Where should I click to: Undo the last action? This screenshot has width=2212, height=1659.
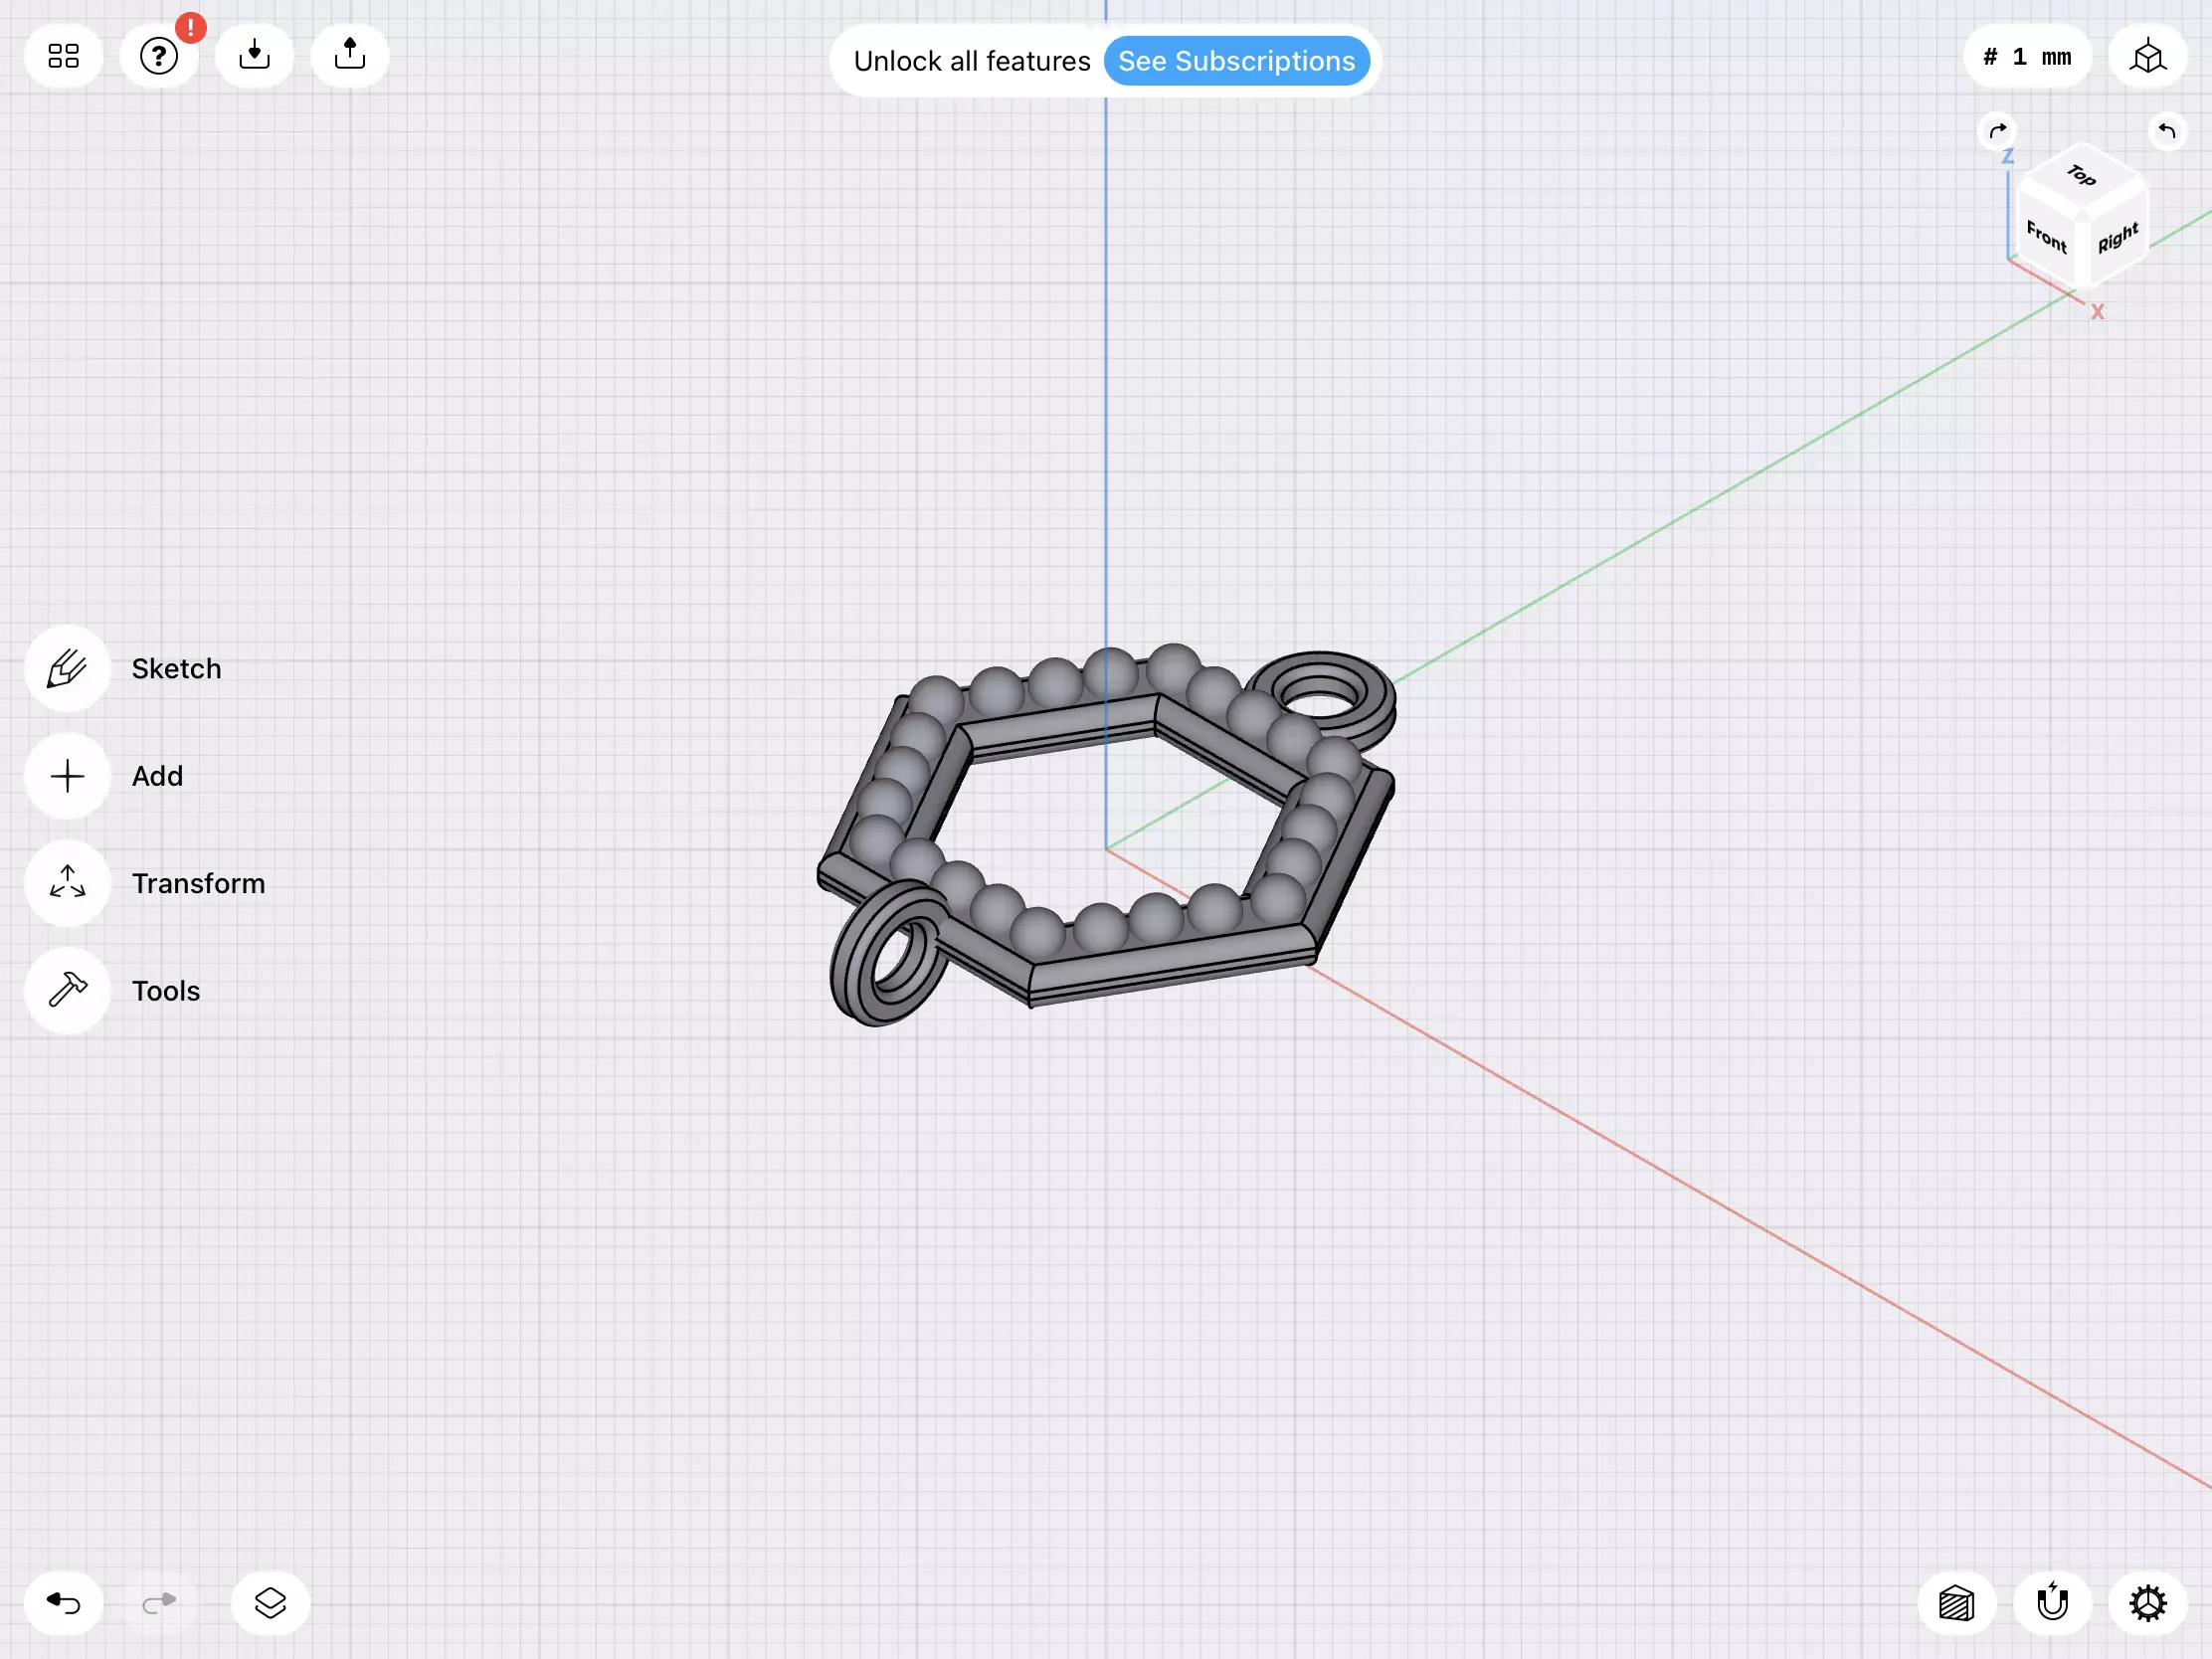(x=63, y=1603)
